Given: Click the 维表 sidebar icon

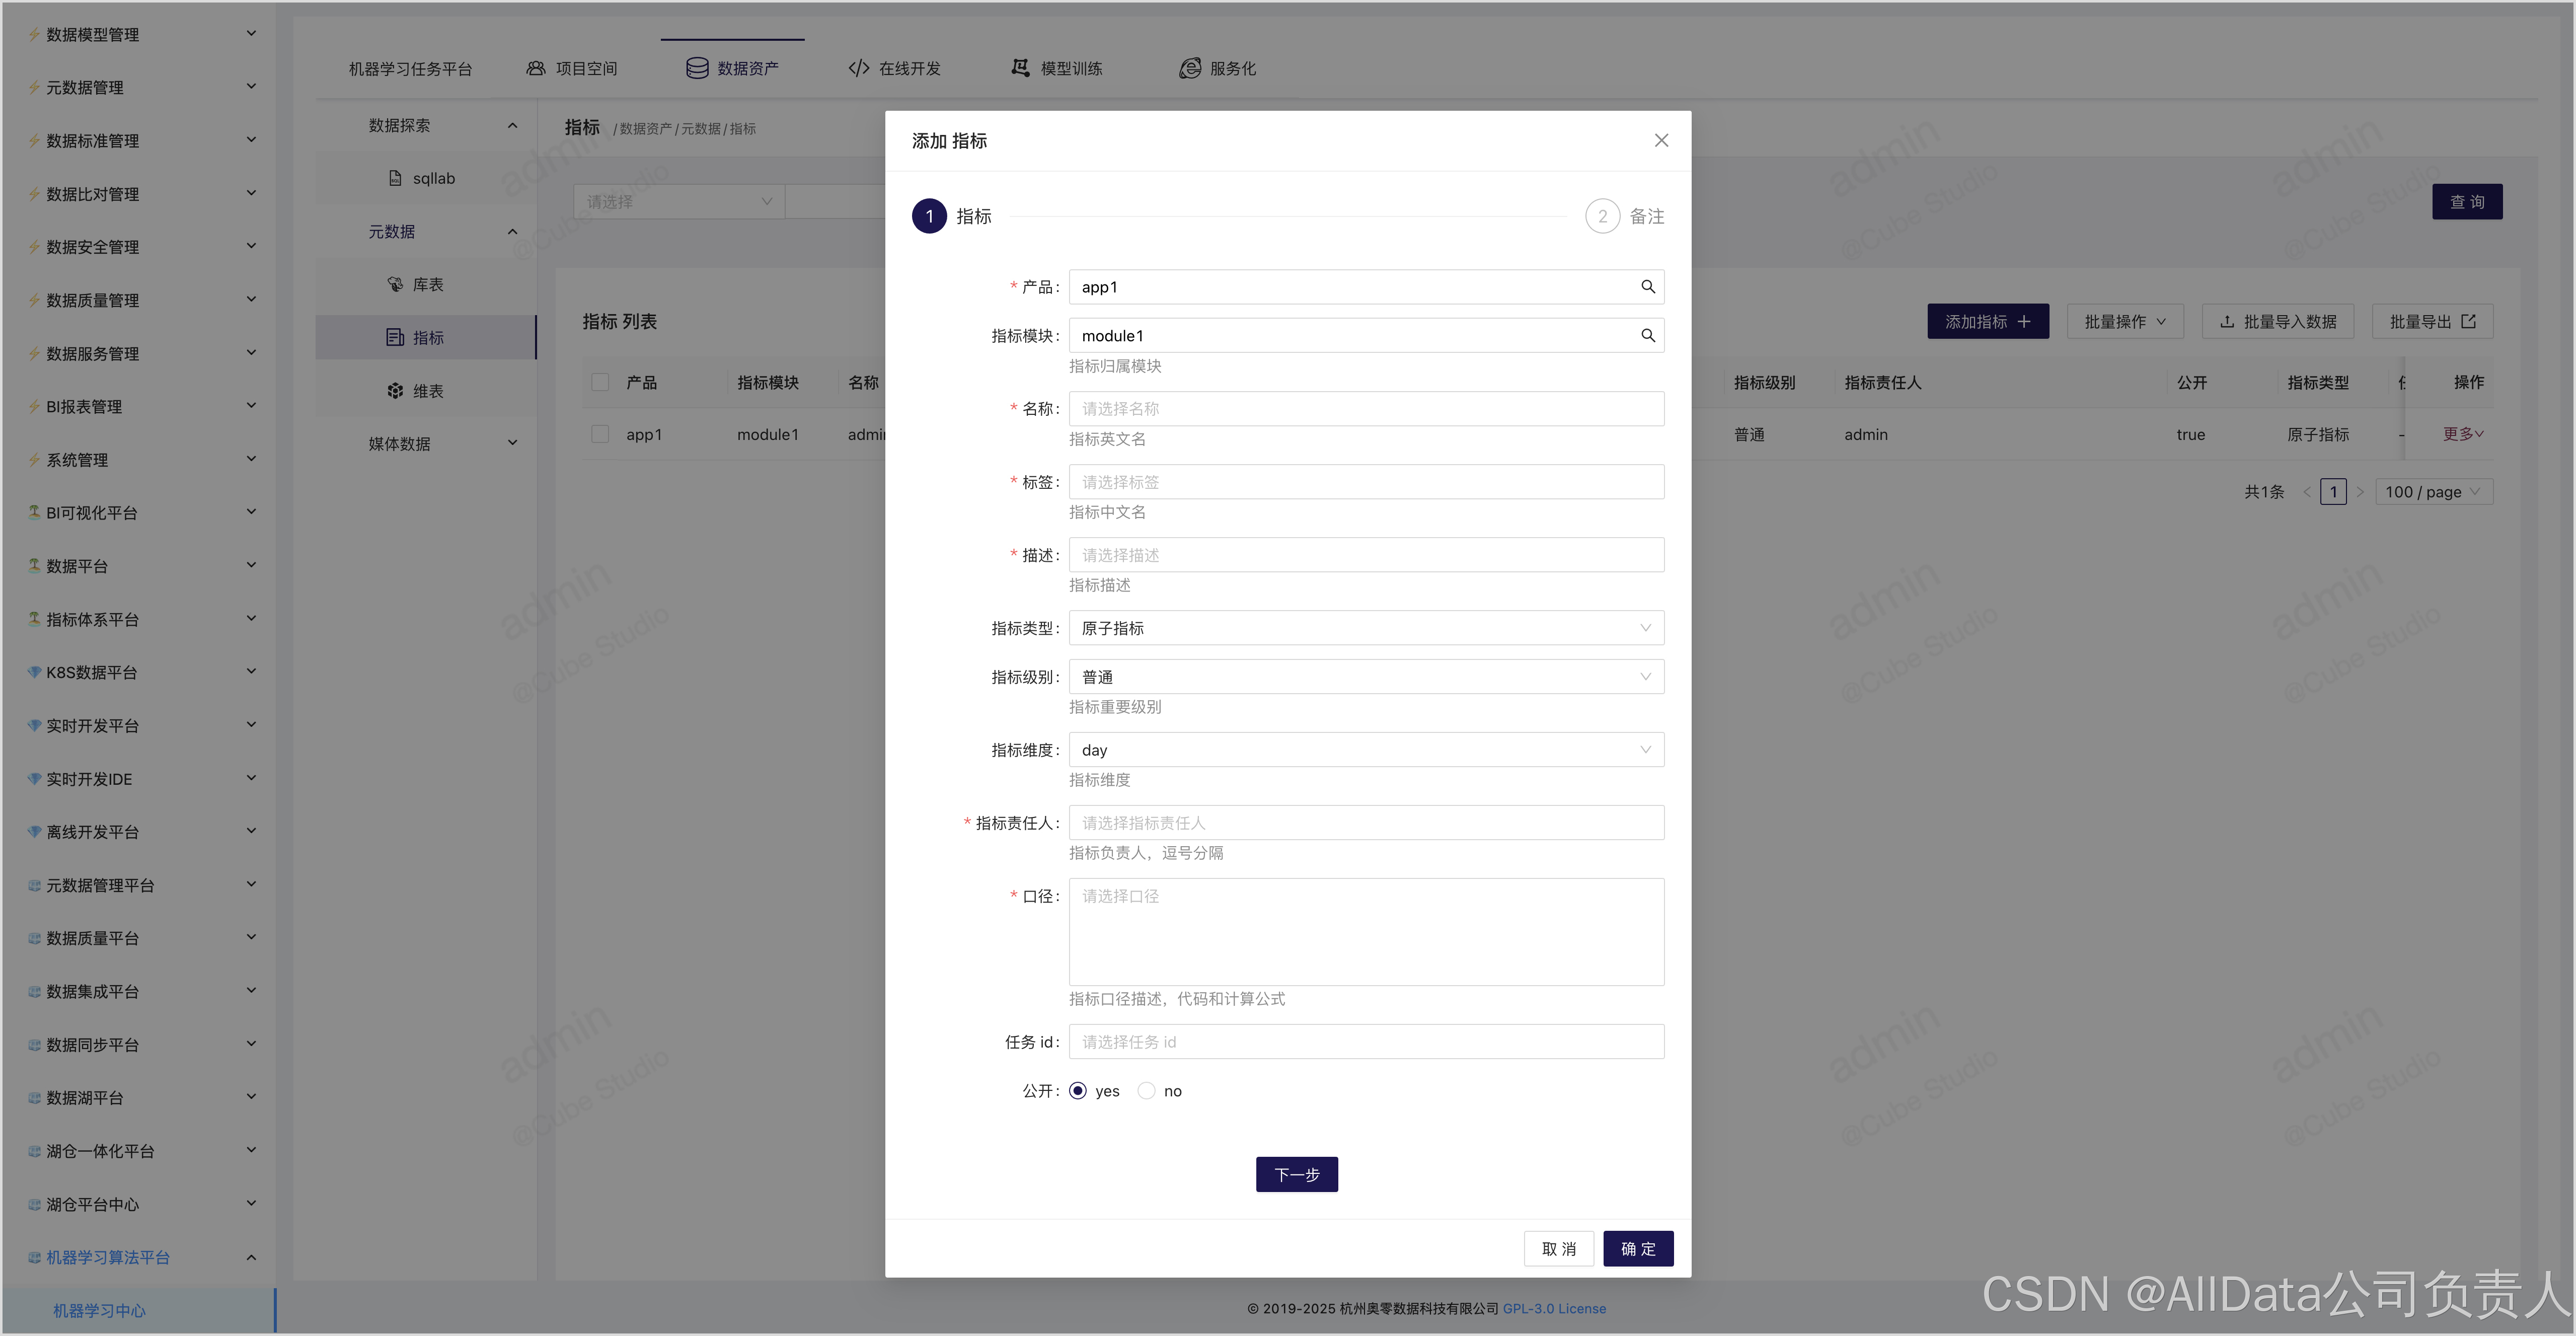Looking at the screenshot, I should point(395,391).
